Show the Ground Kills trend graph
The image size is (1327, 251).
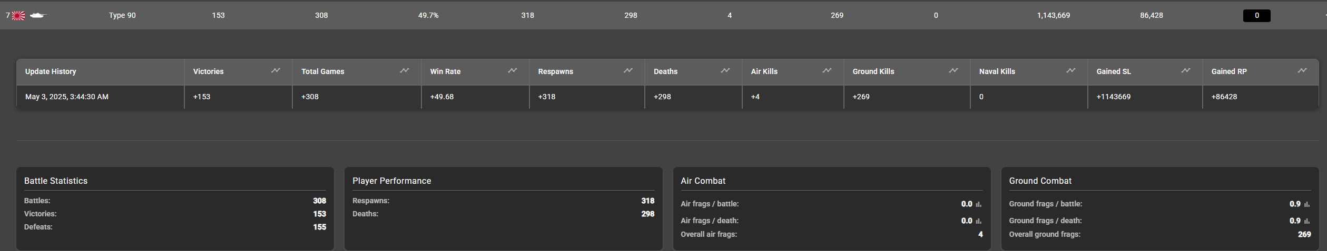pos(954,71)
